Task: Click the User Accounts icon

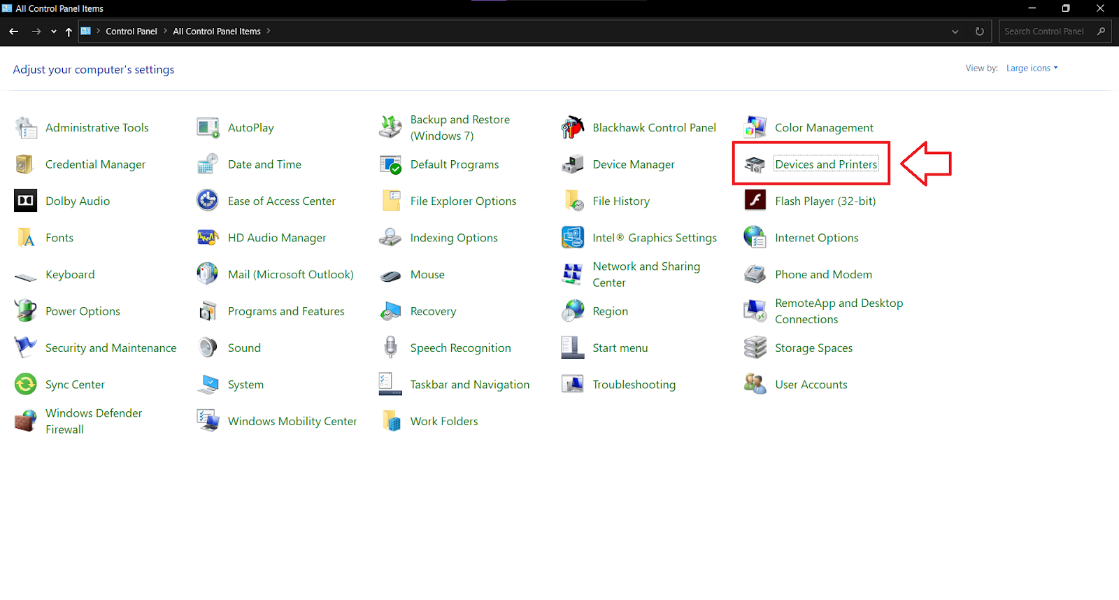Action: pyautogui.click(x=755, y=384)
